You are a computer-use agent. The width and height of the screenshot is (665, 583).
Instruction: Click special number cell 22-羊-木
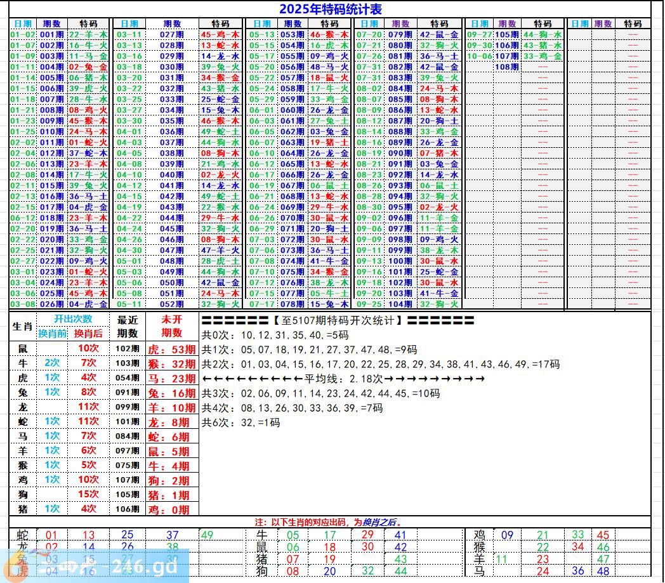(x=88, y=34)
